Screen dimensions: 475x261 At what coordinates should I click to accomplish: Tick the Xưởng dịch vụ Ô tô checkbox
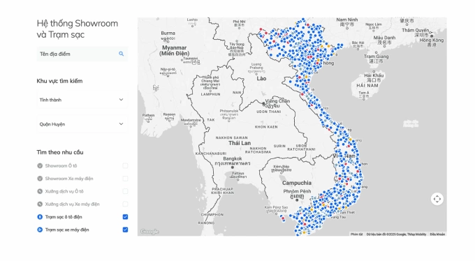tap(125, 191)
